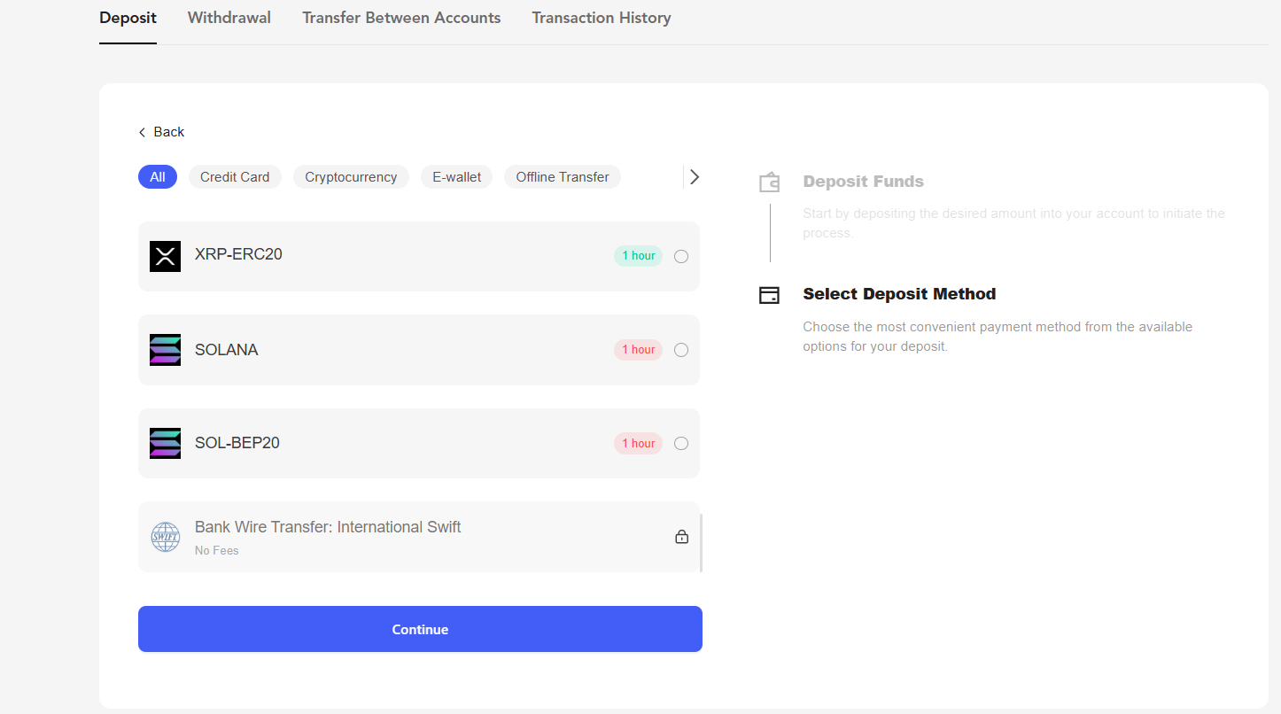Click the XRP logo icon
1281x714 pixels.
coord(165,256)
